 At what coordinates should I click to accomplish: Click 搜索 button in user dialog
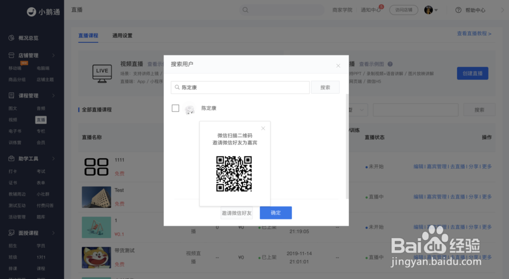325,88
